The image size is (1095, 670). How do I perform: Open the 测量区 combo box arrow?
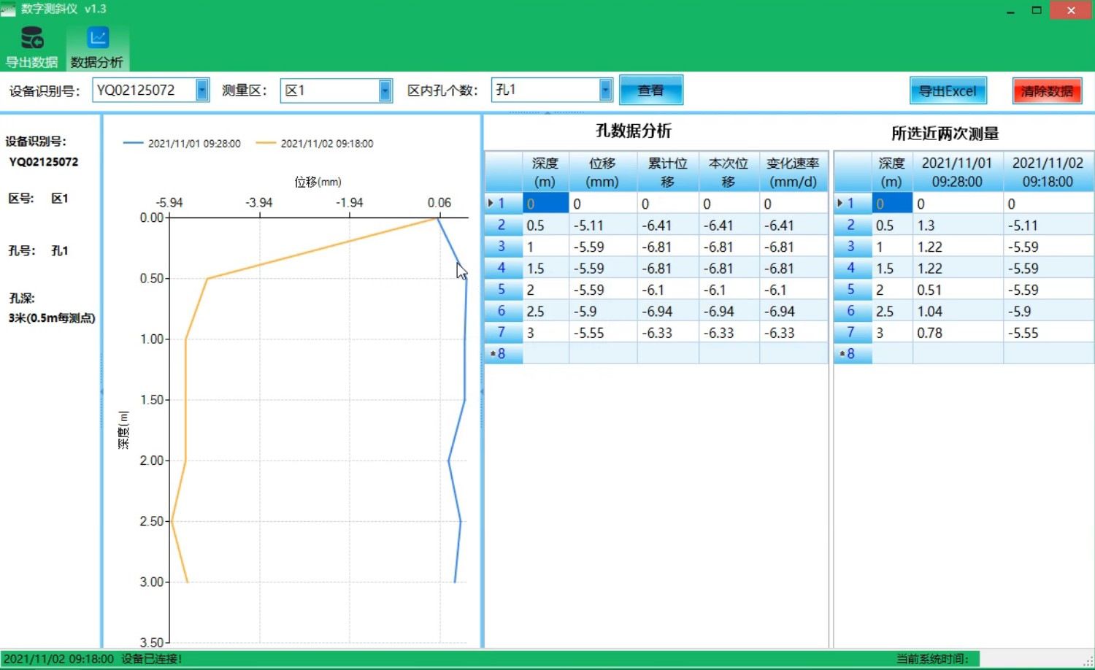tap(385, 91)
